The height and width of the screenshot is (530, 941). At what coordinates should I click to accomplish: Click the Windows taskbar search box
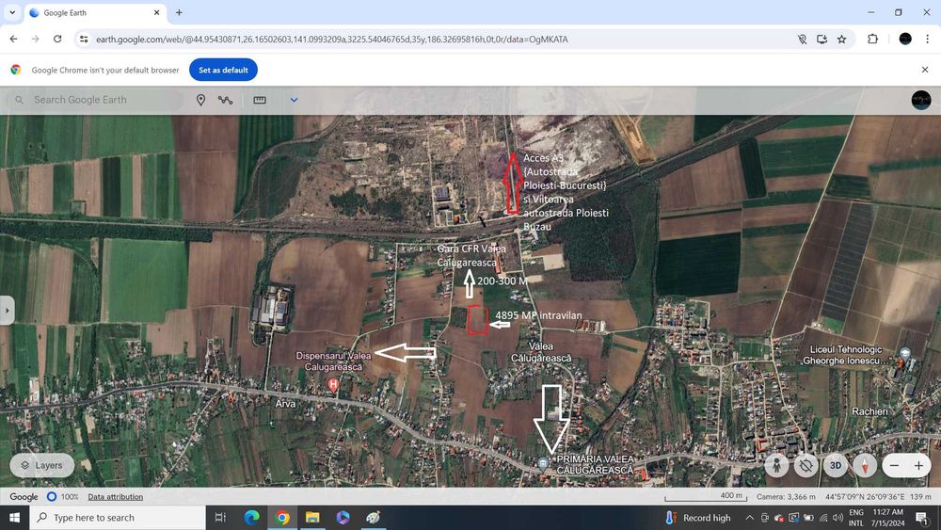pyautogui.click(x=118, y=518)
